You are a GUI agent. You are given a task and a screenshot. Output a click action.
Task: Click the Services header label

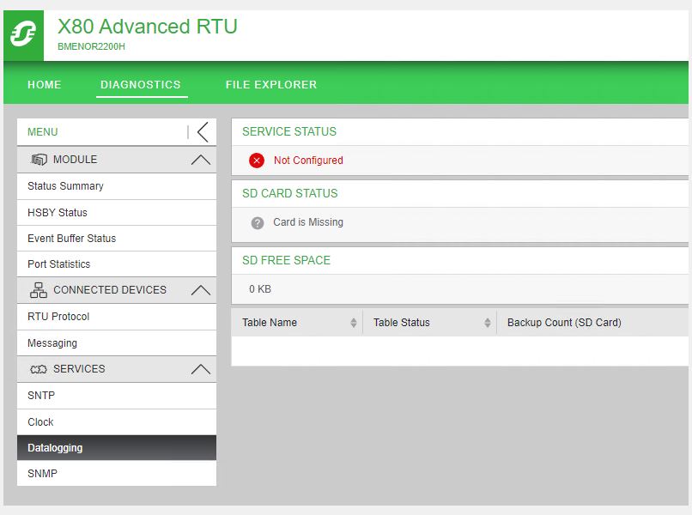80,369
